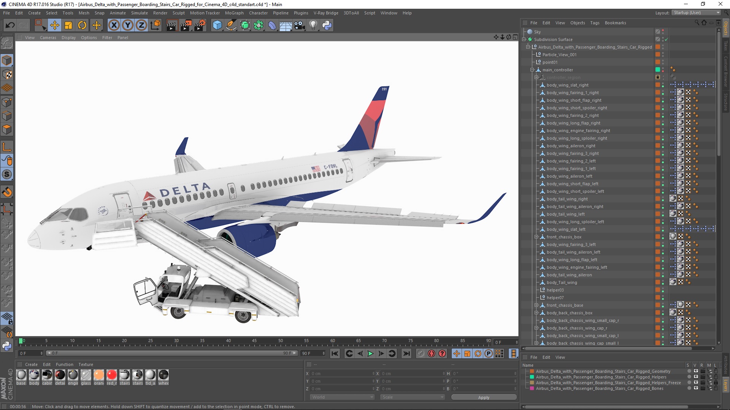Add a Light object icon
This screenshot has width=730, height=410.
pos(313,25)
